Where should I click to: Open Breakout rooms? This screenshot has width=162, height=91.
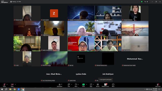[x=105, y=85]
